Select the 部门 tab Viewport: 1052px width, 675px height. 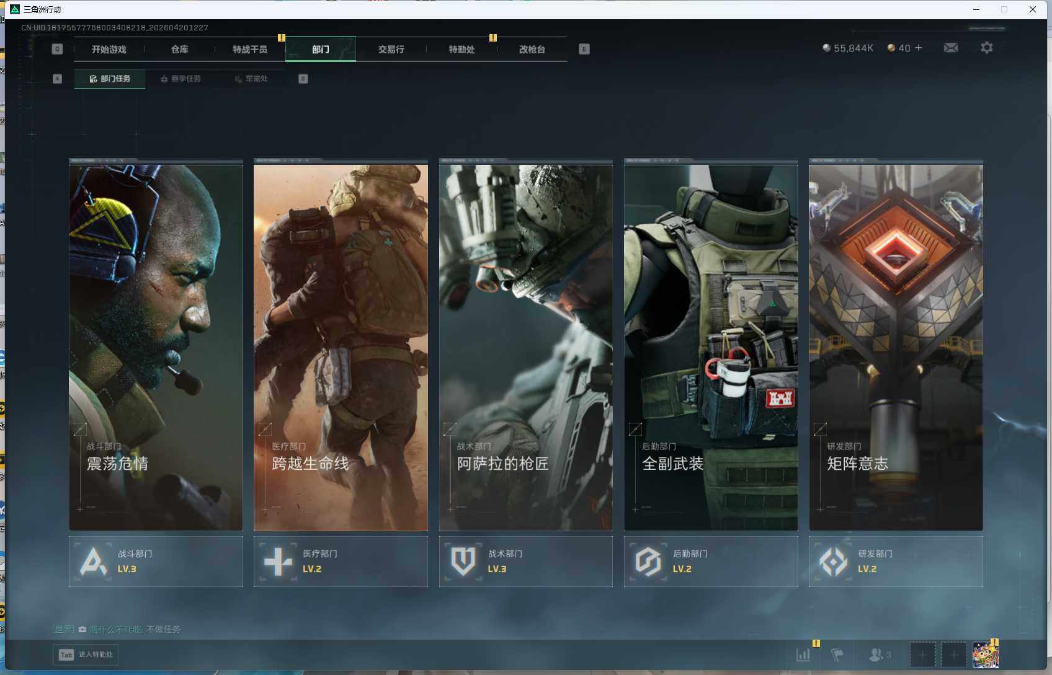321,49
